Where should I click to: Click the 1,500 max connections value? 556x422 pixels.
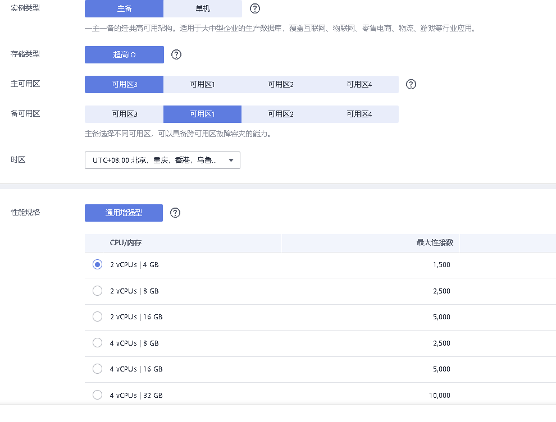[x=441, y=265]
